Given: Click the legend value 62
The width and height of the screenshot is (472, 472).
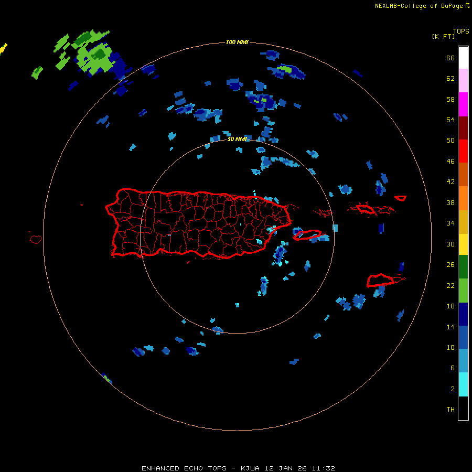Looking at the screenshot, I should click(x=450, y=79).
